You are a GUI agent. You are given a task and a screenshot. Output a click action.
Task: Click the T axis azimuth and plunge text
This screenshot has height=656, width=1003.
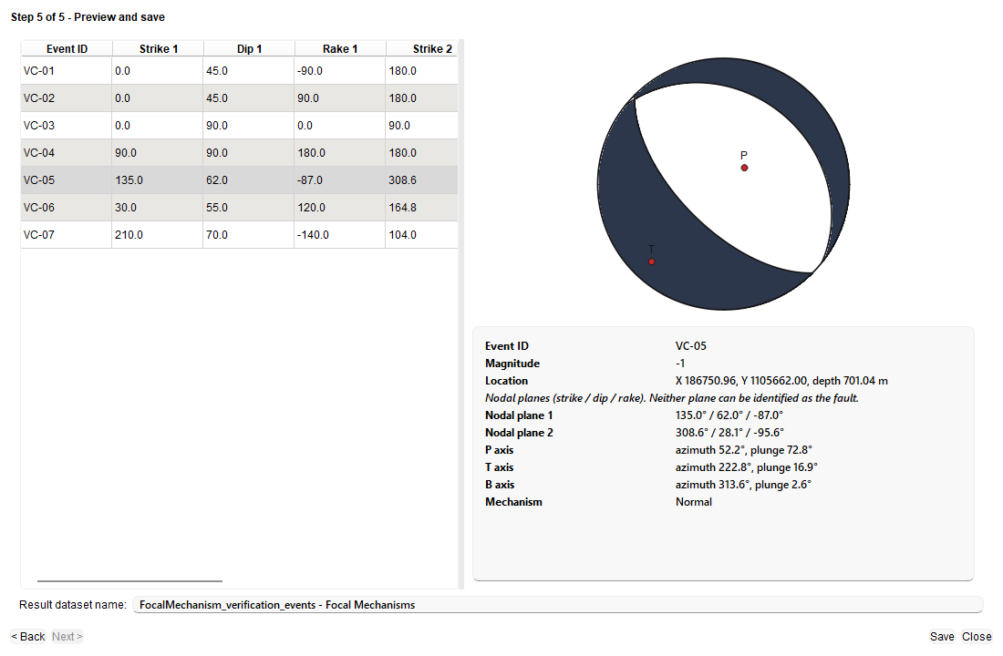point(747,467)
